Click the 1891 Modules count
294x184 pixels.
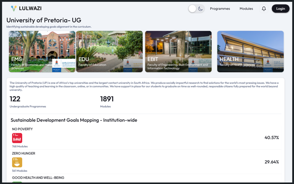pyautogui.click(x=107, y=99)
